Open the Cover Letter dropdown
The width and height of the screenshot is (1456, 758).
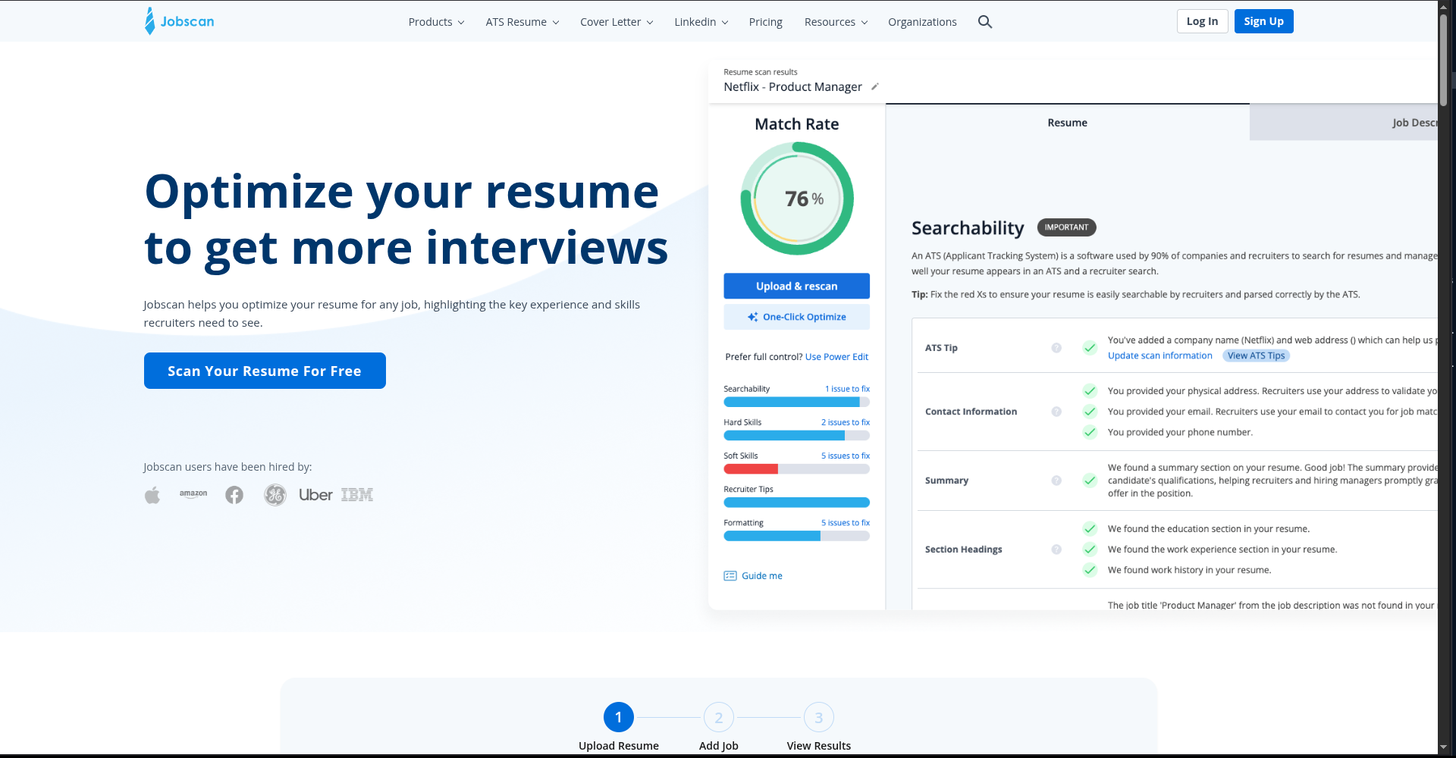[x=616, y=21]
